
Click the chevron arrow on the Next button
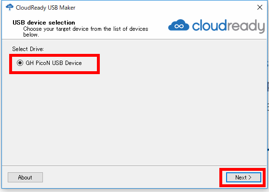(x=250, y=178)
